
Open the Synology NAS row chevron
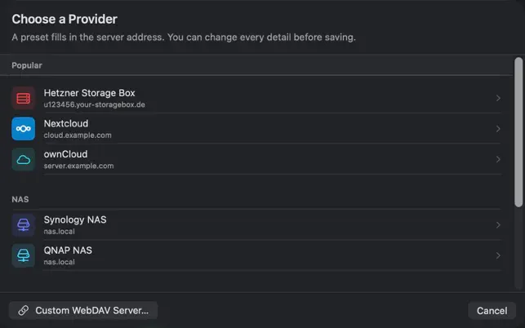click(x=498, y=225)
